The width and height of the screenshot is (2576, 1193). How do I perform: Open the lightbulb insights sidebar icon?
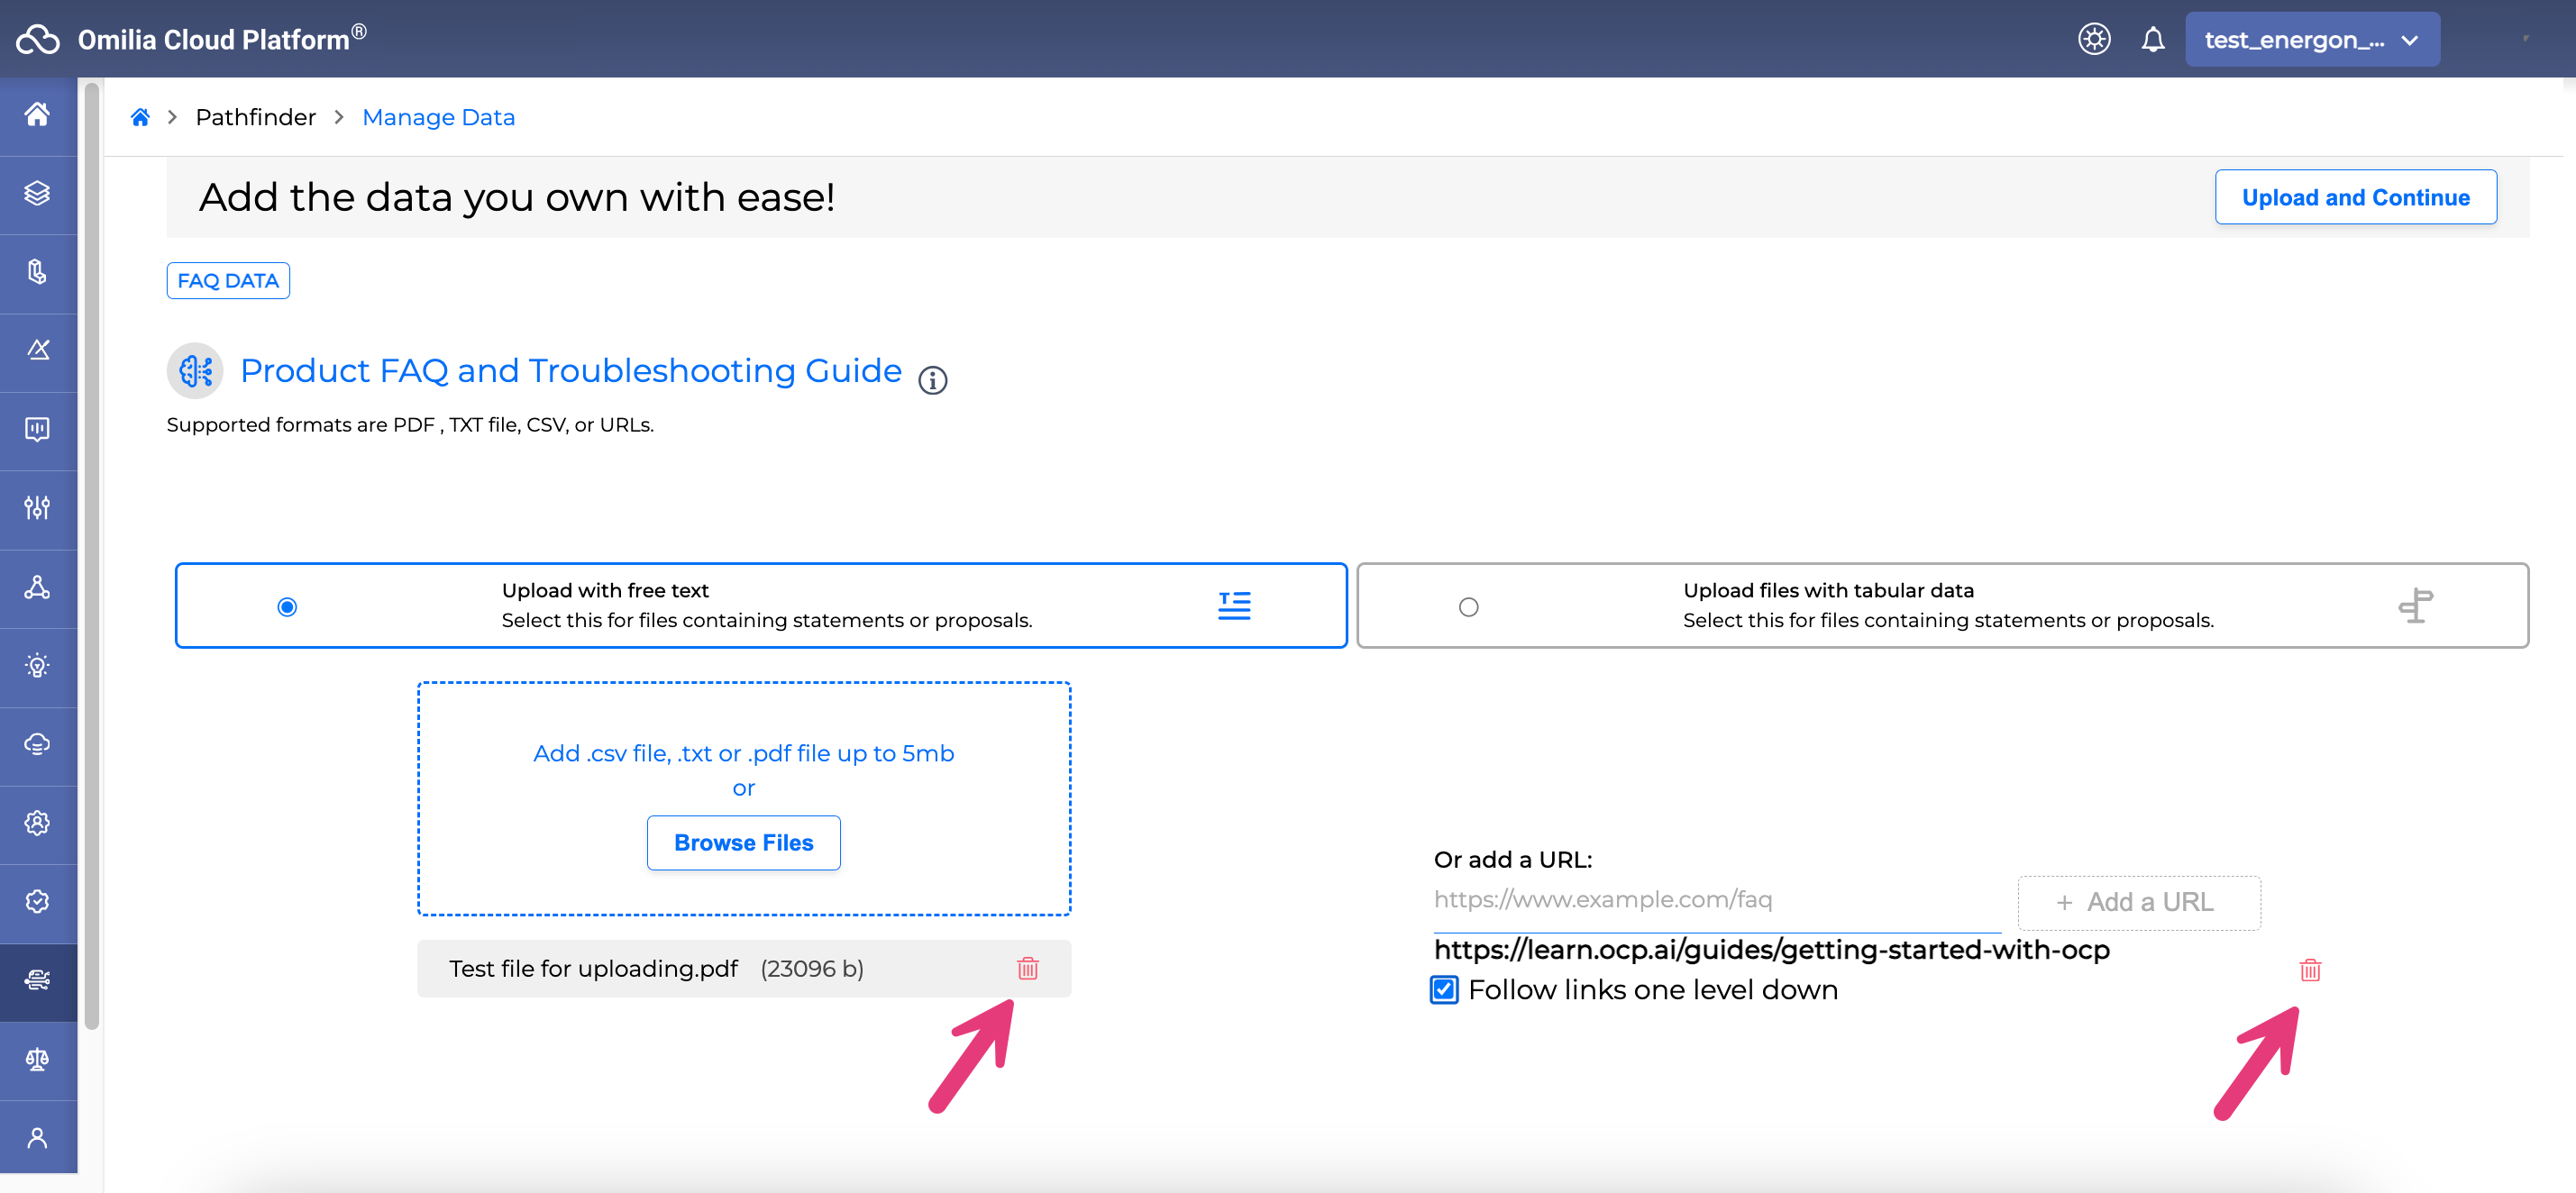pos(37,666)
